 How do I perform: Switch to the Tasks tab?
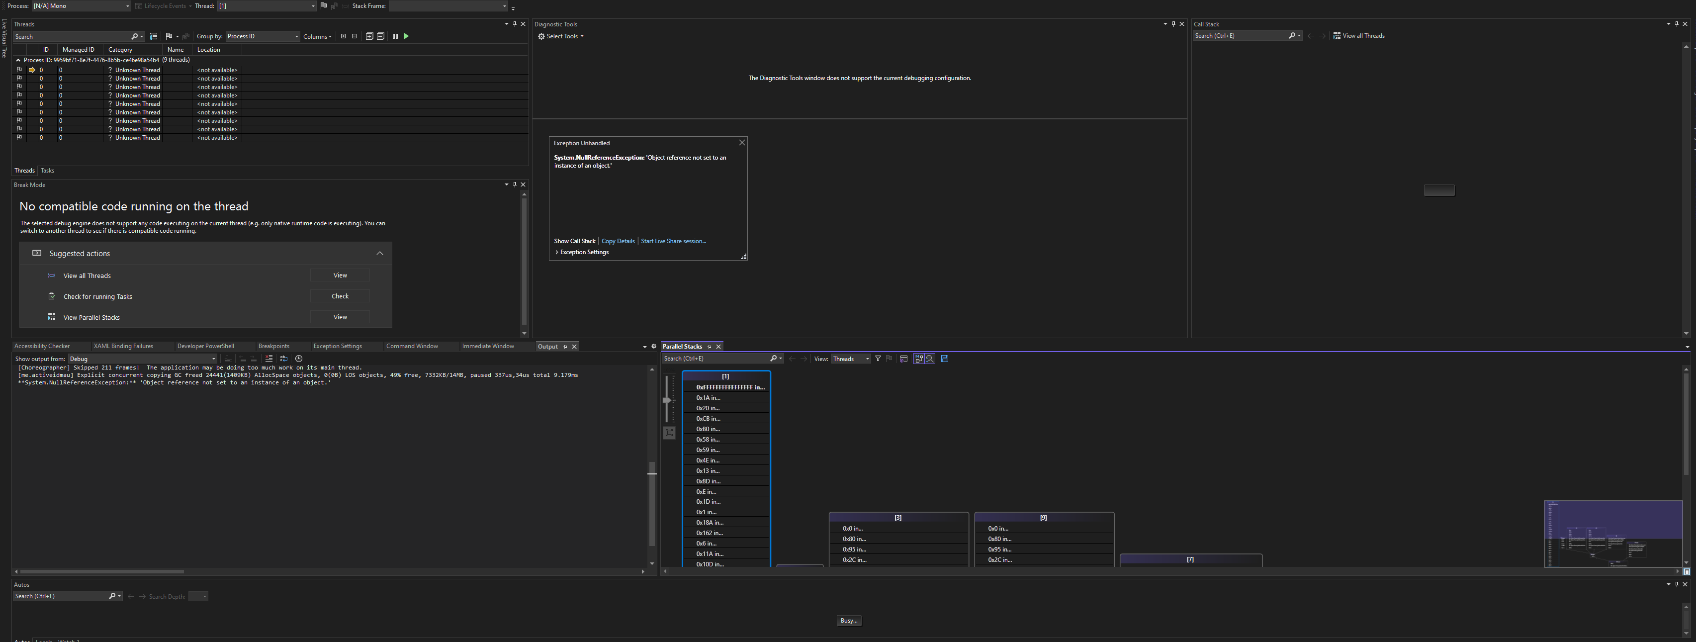[47, 170]
